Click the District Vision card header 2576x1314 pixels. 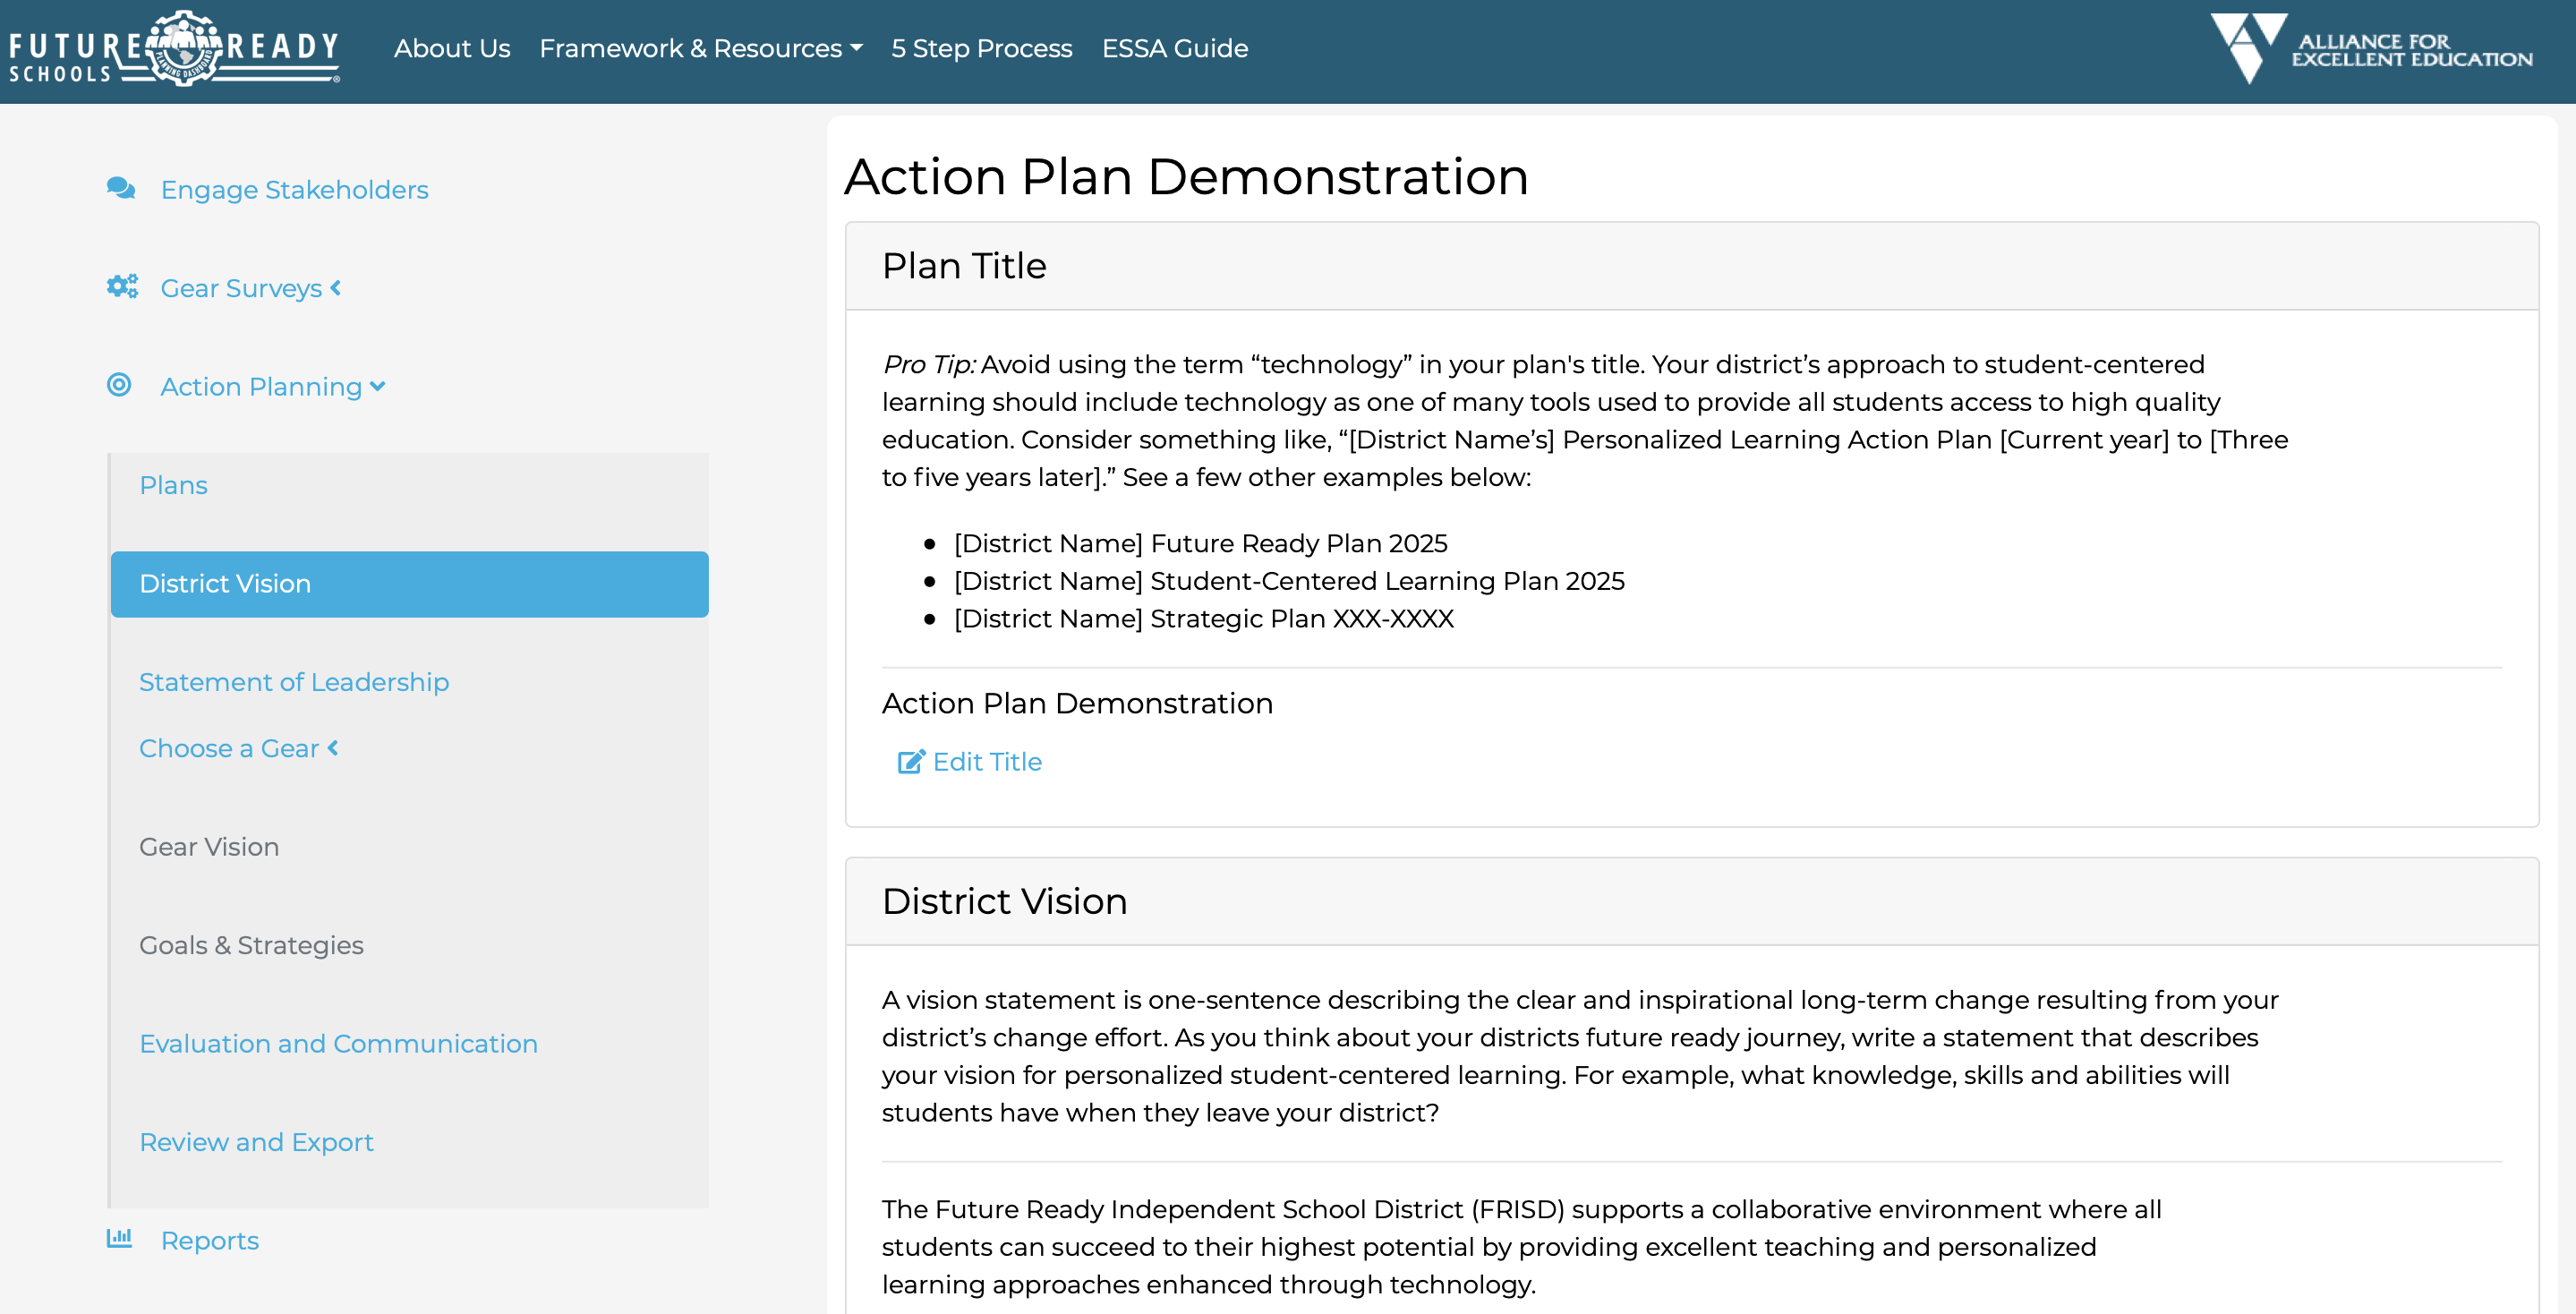tap(1692, 901)
